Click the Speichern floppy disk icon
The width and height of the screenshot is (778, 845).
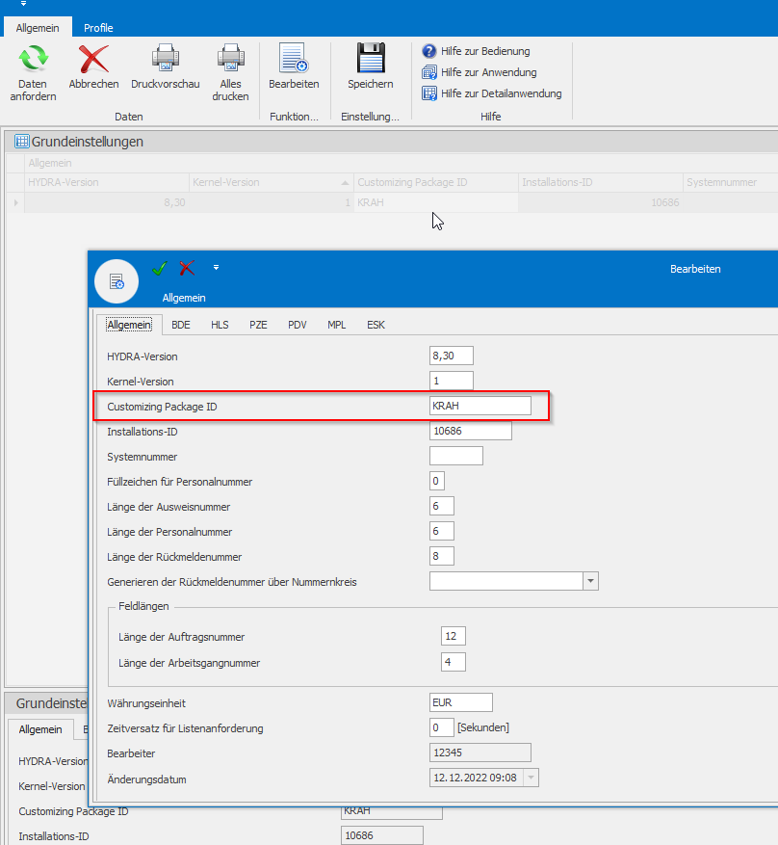(x=371, y=58)
